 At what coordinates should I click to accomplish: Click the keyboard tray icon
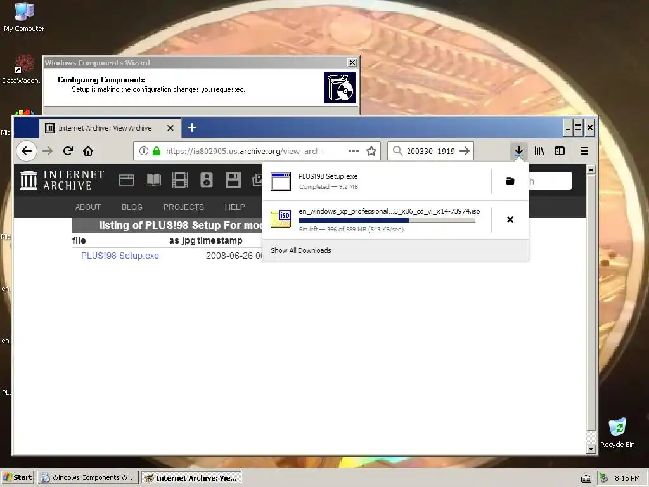pyautogui.click(x=586, y=478)
